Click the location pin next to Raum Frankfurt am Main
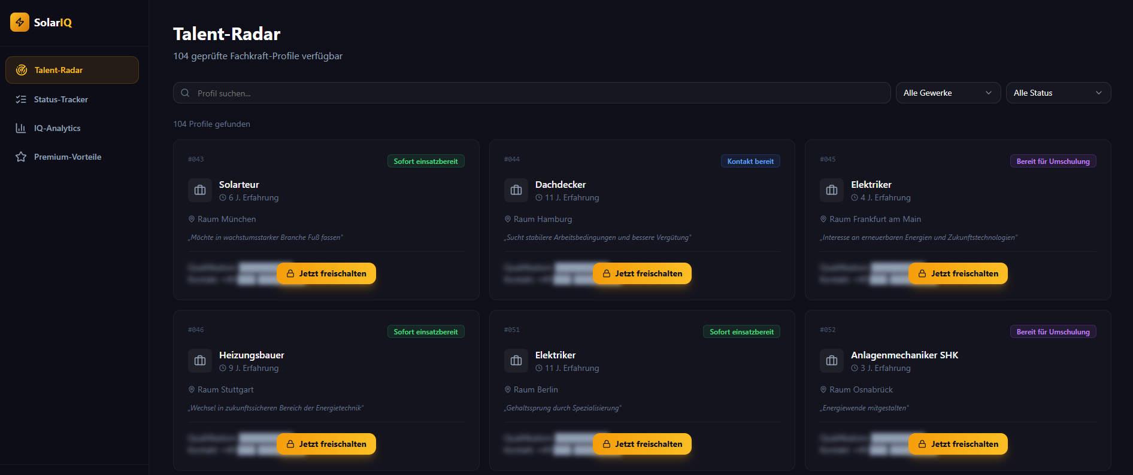The image size is (1133, 475). [823, 219]
